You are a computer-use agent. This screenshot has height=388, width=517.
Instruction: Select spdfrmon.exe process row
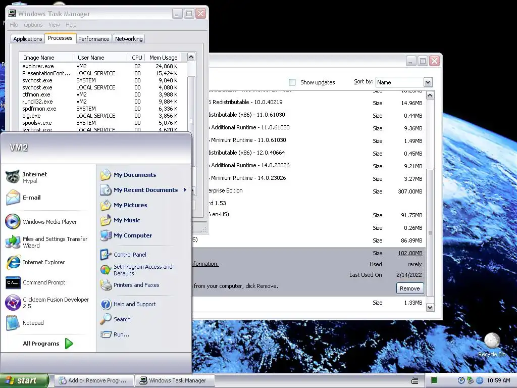103,109
